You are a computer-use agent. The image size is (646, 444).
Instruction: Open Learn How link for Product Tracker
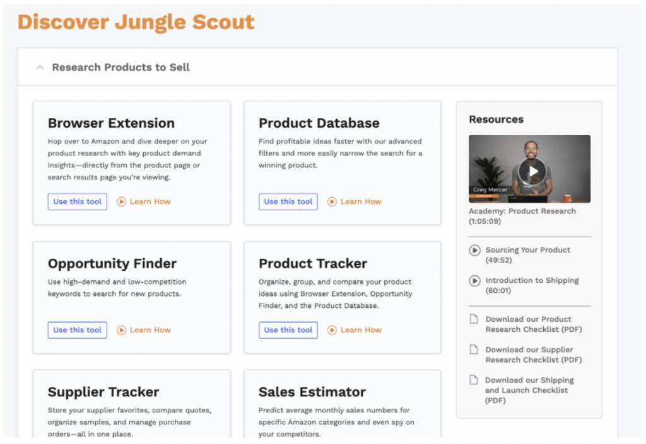361,330
